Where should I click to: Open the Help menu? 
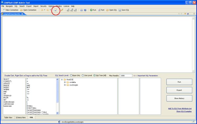(73, 6)
